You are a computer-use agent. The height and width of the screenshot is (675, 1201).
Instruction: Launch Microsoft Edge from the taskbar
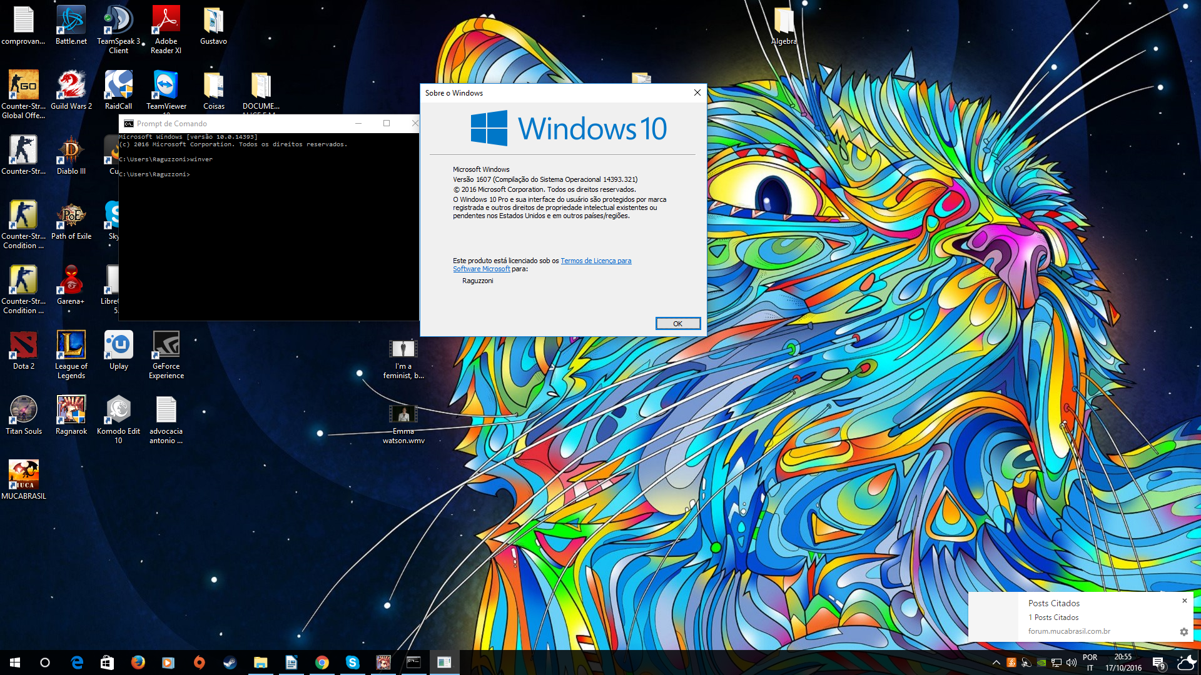click(77, 662)
